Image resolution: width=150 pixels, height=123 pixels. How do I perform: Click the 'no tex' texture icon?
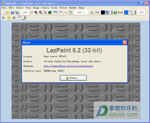pyautogui.click(x=3, y=18)
